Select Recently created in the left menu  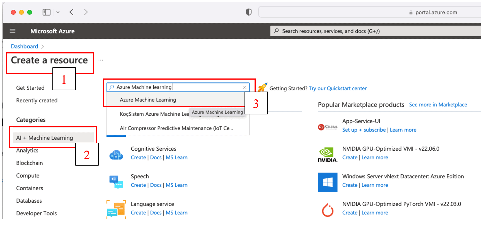pyautogui.click(x=37, y=100)
